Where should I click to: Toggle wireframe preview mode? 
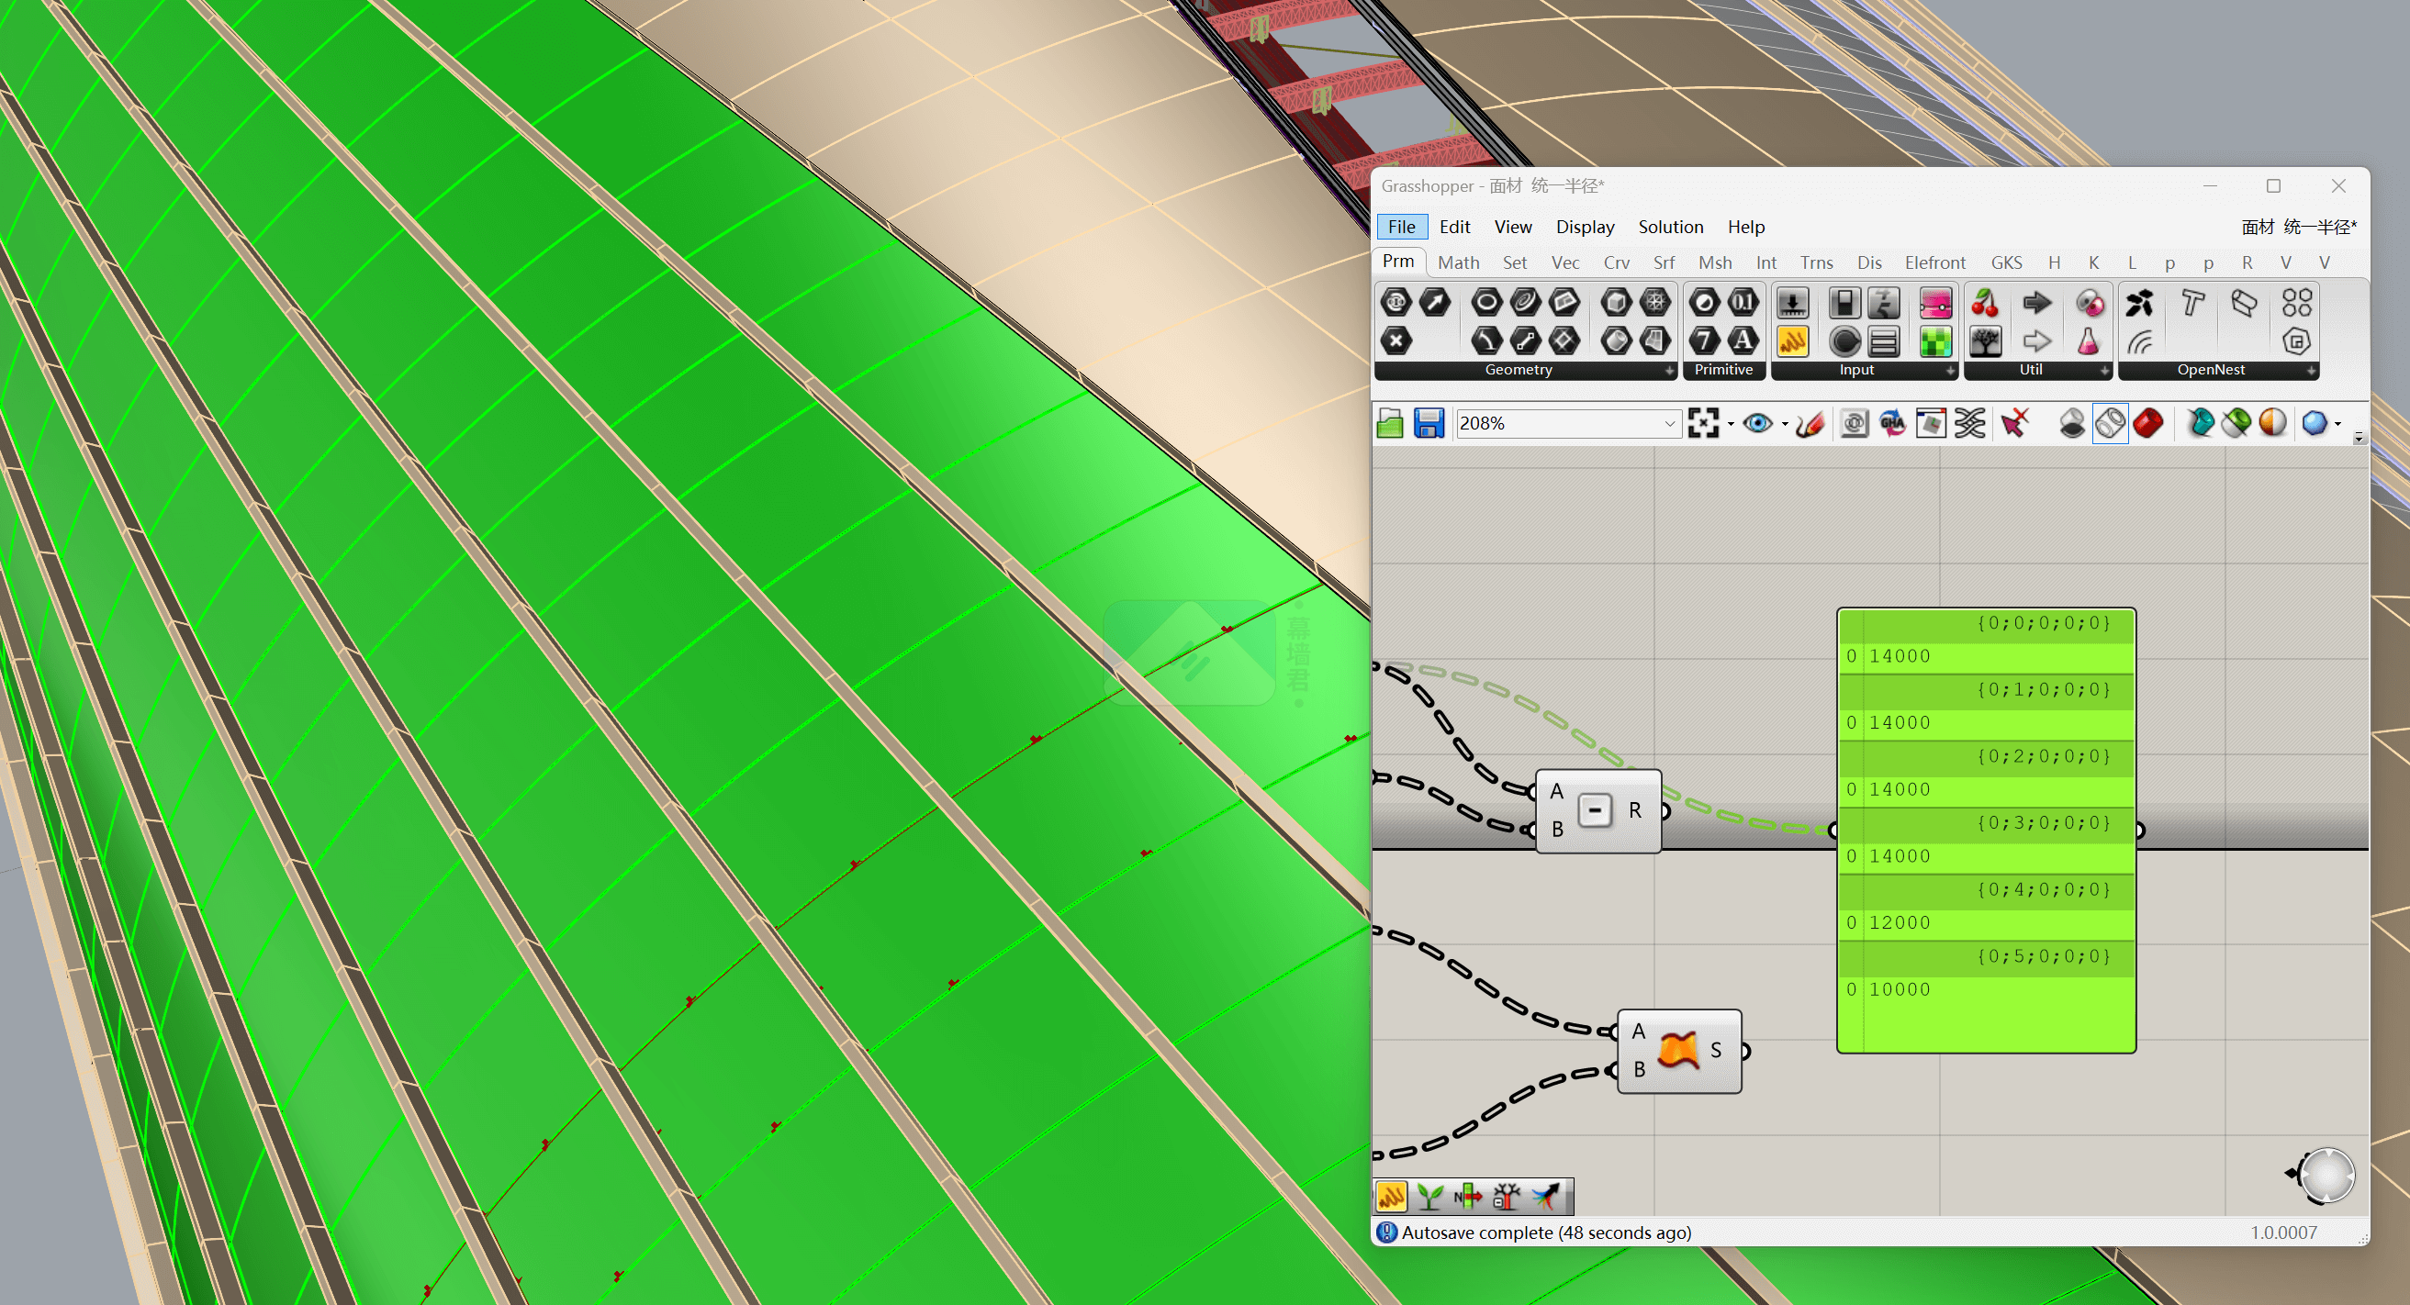[2110, 424]
